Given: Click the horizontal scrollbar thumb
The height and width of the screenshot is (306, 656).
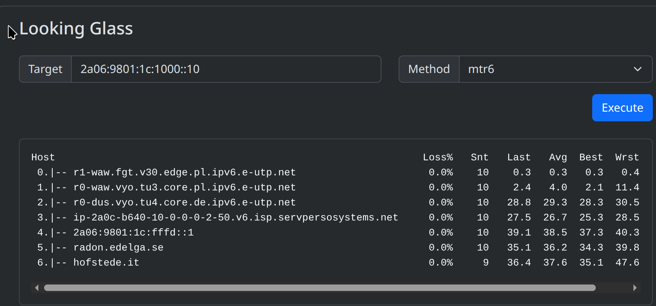Looking at the screenshot, I should [x=319, y=288].
